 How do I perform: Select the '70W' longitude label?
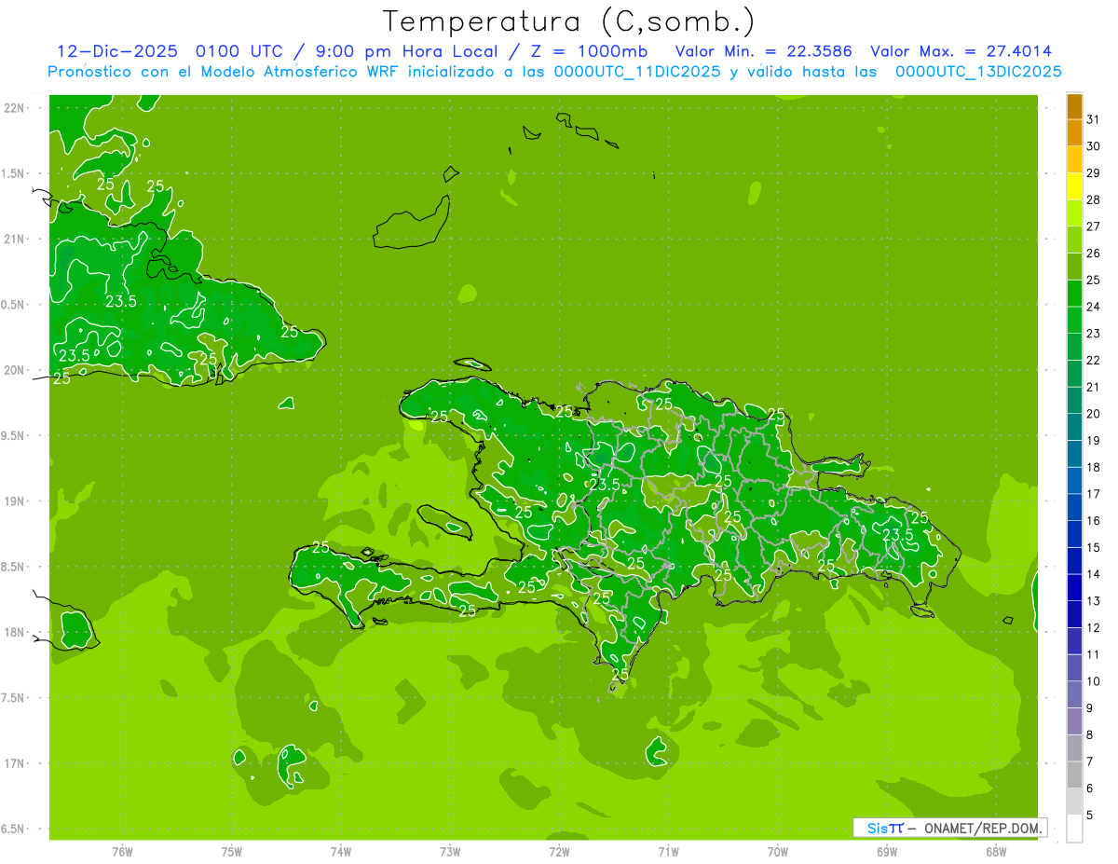pos(777,851)
